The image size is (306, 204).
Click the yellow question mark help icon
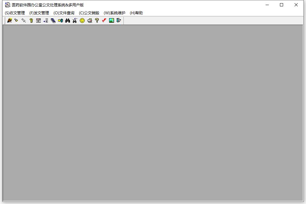point(97,21)
